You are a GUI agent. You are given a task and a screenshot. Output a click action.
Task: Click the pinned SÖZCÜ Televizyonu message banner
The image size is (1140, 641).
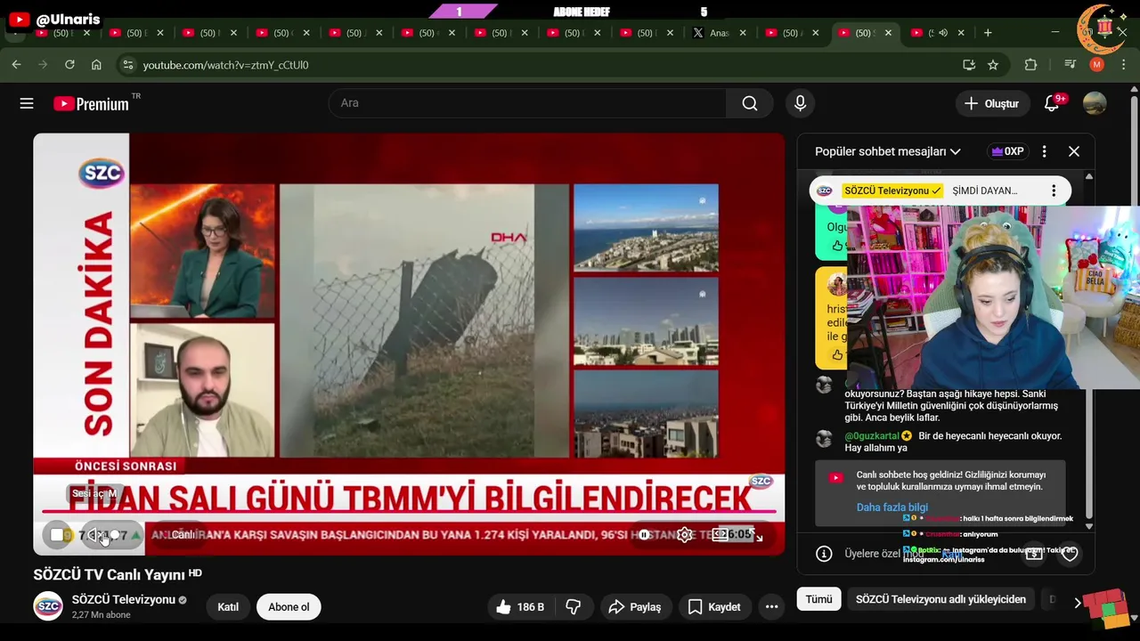940,191
